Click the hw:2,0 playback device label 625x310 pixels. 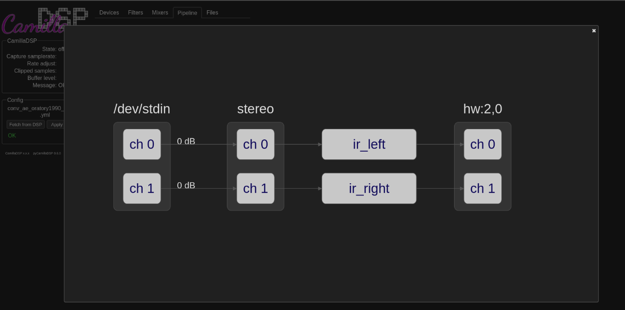(482, 109)
